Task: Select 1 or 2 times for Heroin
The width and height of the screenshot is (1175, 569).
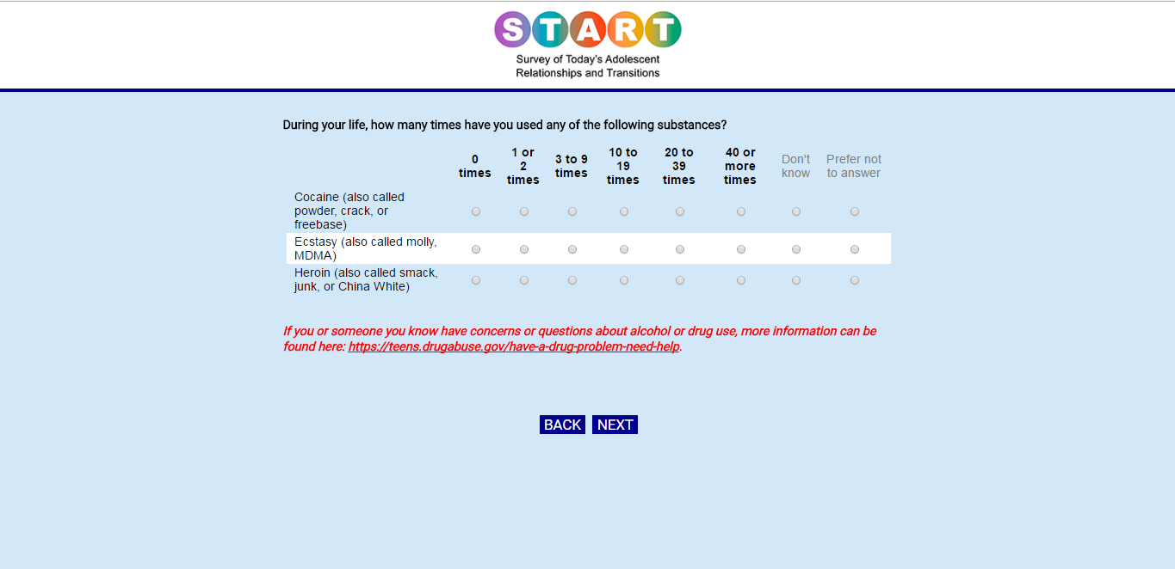Action: [524, 280]
